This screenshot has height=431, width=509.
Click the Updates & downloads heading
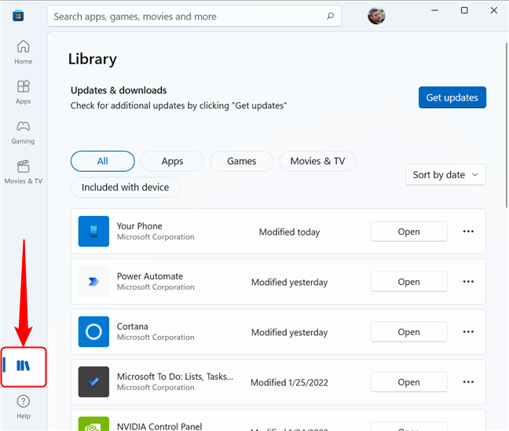click(119, 90)
